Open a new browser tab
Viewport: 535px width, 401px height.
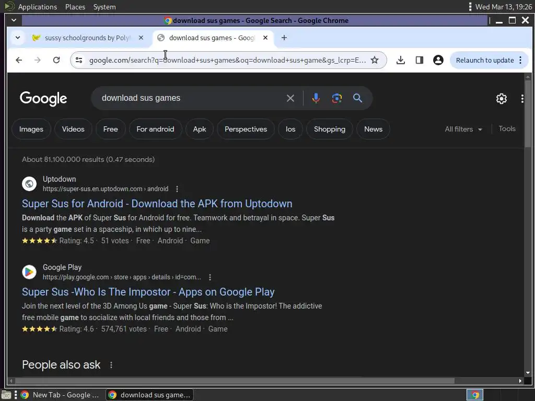click(x=284, y=38)
